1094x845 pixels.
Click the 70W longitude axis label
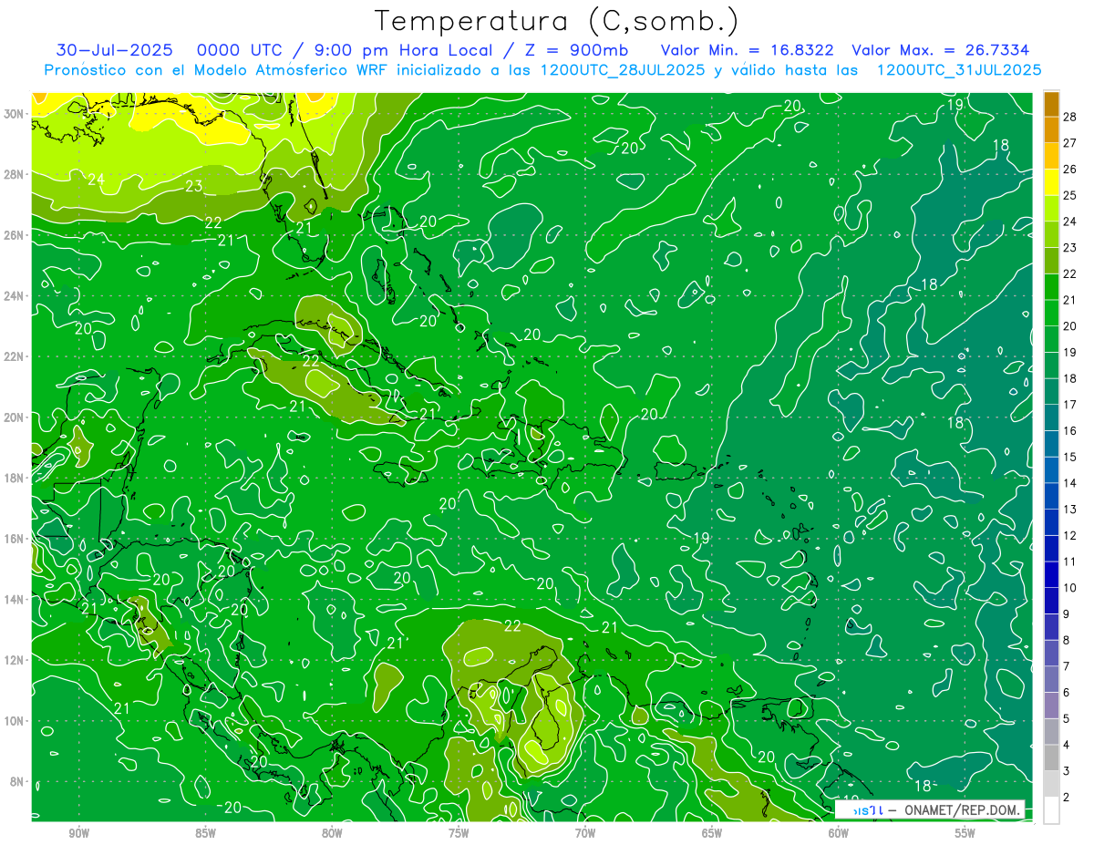pyautogui.click(x=585, y=833)
